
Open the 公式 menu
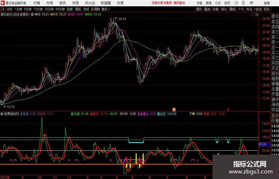coord(218,3)
